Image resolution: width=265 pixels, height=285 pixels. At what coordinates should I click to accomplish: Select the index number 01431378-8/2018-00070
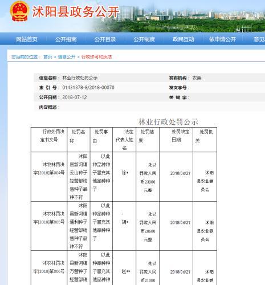[88, 88]
